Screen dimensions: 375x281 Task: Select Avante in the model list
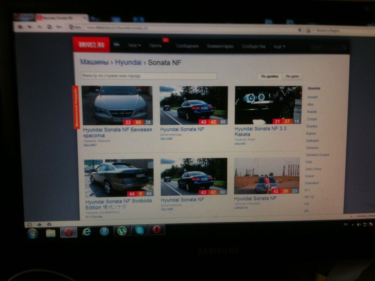[312, 112]
